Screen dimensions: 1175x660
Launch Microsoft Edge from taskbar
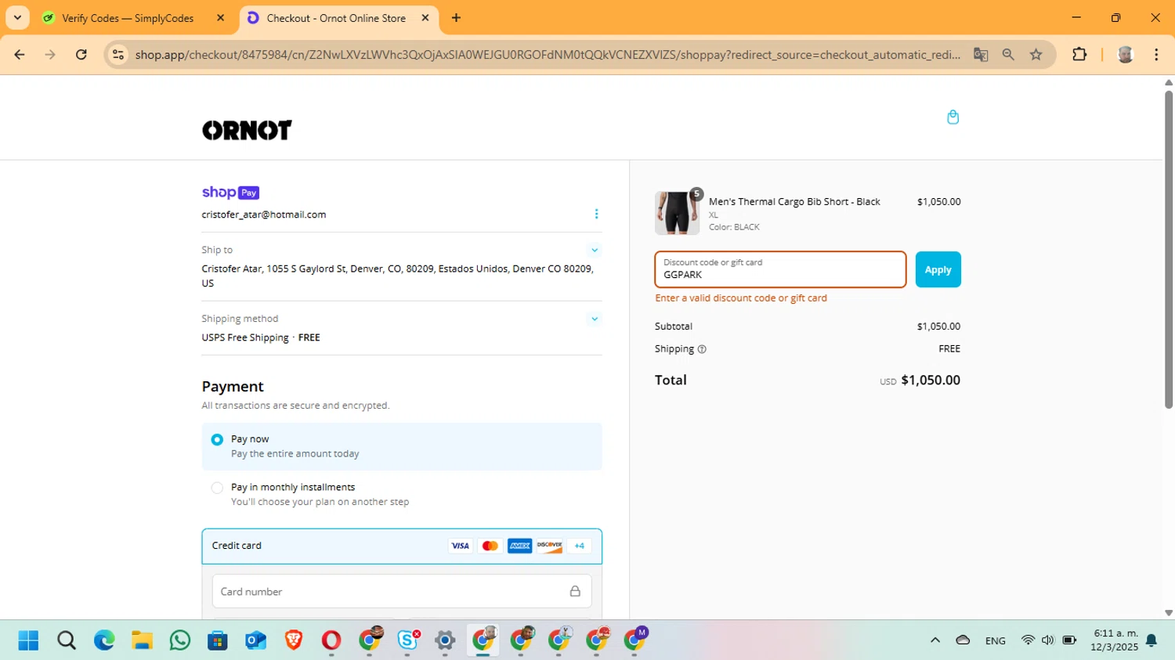click(104, 640)
